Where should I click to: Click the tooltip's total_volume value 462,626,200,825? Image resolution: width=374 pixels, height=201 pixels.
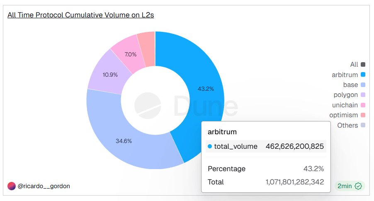294,146
